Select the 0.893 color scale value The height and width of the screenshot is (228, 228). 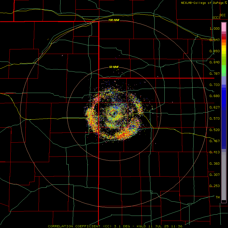tap(215, 51)
